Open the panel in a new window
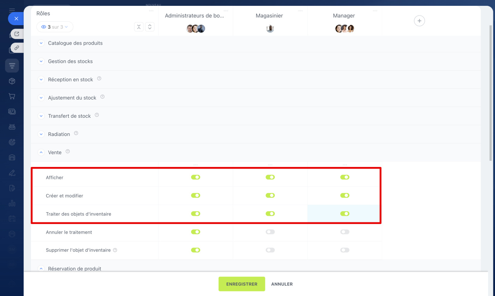Viewport: 495px width, 296px height. pyautogui.click(x=17, y=34)
